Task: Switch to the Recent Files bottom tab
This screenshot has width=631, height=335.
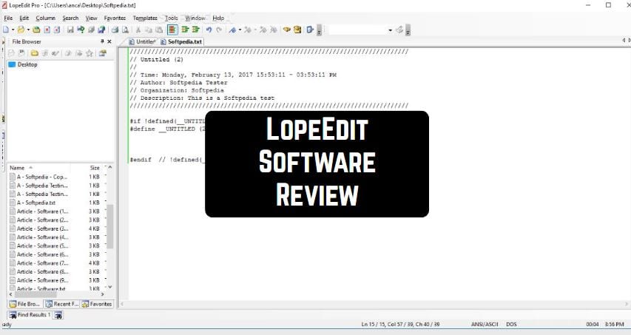Action: [62, 304]
